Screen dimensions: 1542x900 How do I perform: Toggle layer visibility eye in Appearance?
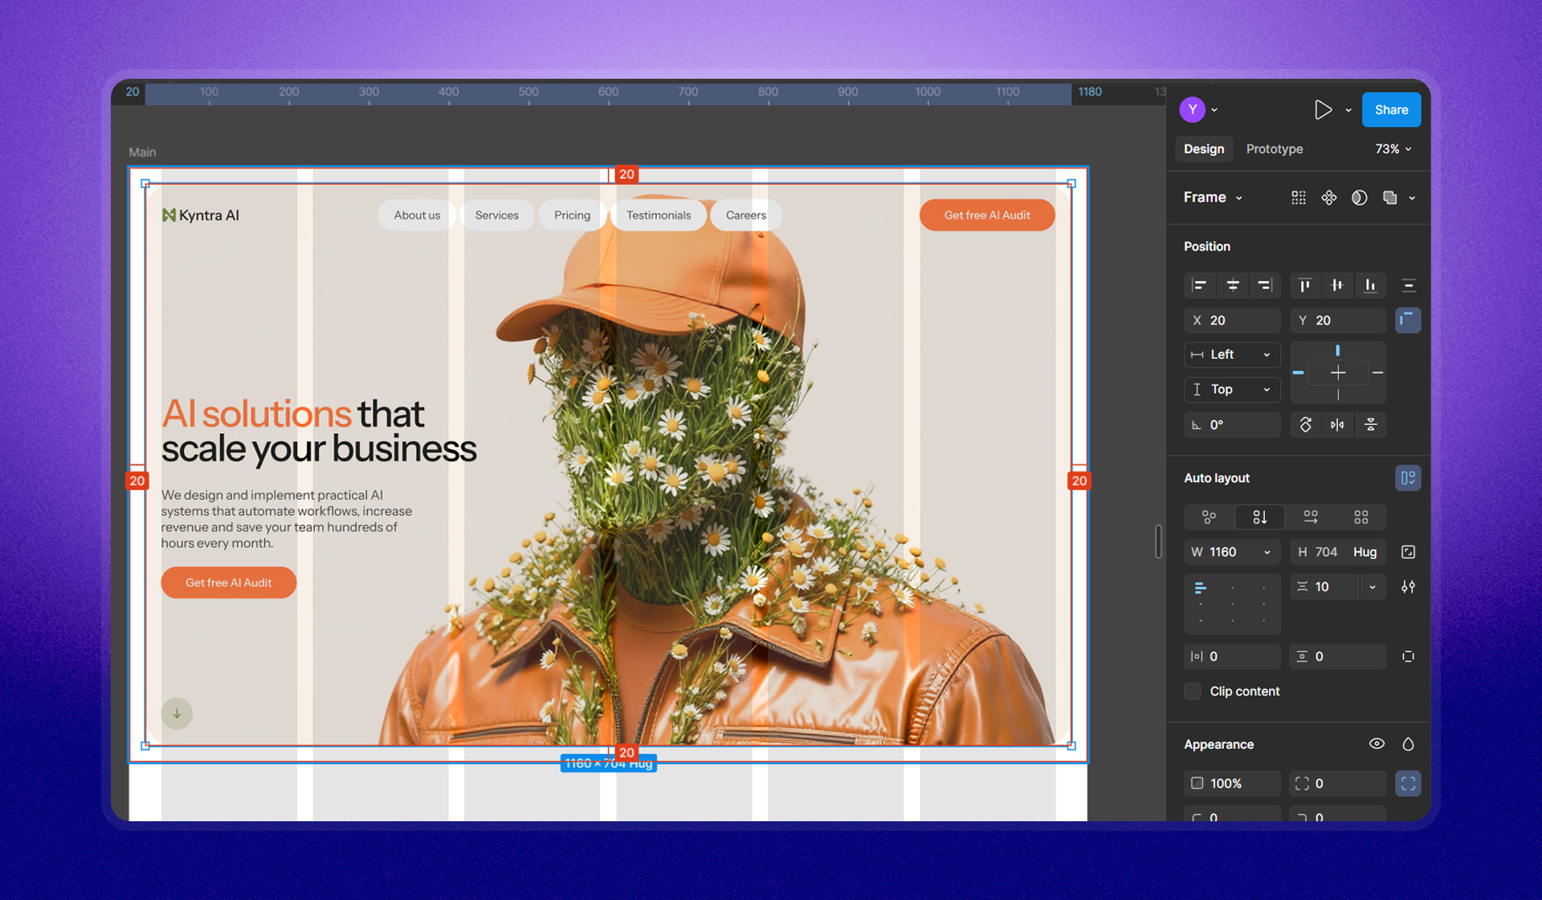point(1377,744)
